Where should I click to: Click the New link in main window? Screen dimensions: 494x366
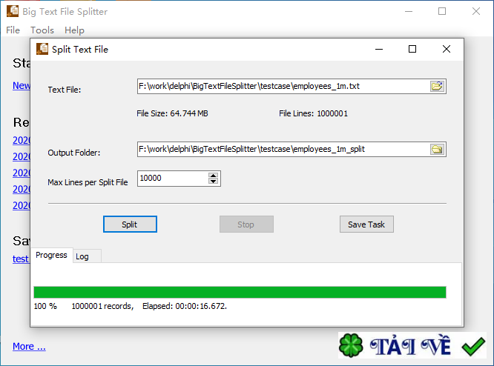point(21,85)
